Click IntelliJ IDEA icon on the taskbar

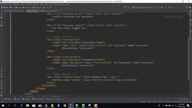coord(71,105)
